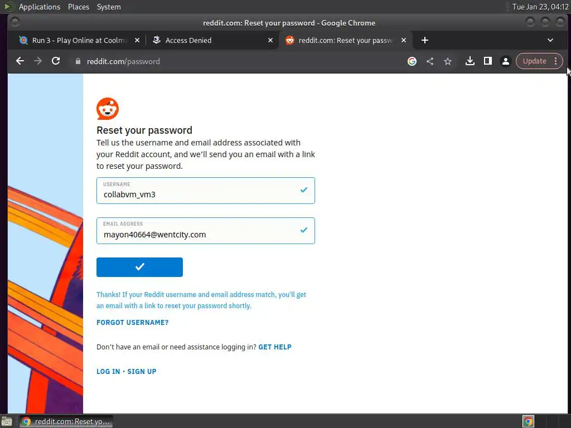Click the window menu button in title bar
Viewport: 571px width, 428px height.
pos(15,22)
